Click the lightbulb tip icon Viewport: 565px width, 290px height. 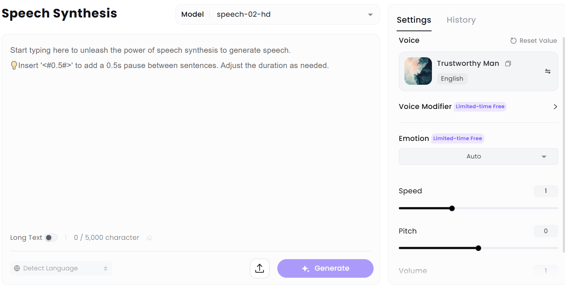click(x=14, y=66)
